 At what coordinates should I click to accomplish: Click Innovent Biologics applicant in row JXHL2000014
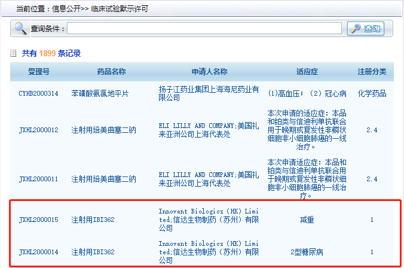pyautogui.click(x=209, y=252)
